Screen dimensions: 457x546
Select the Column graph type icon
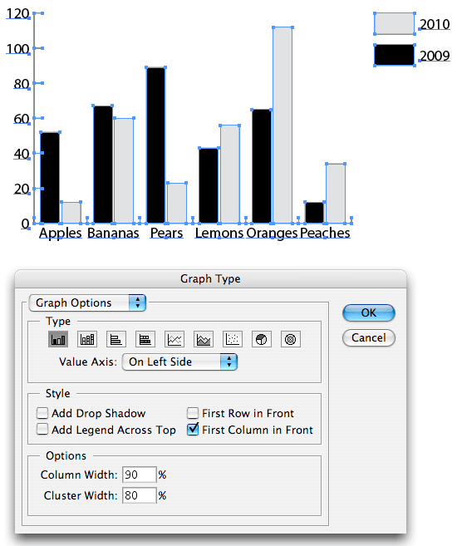pyautogui.click(x=58, y=339)
